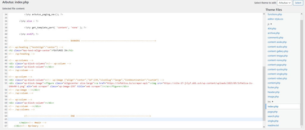Expand the js folder arrow
Image resolution: width=305 pixels, height=130 pixels.
271,24
